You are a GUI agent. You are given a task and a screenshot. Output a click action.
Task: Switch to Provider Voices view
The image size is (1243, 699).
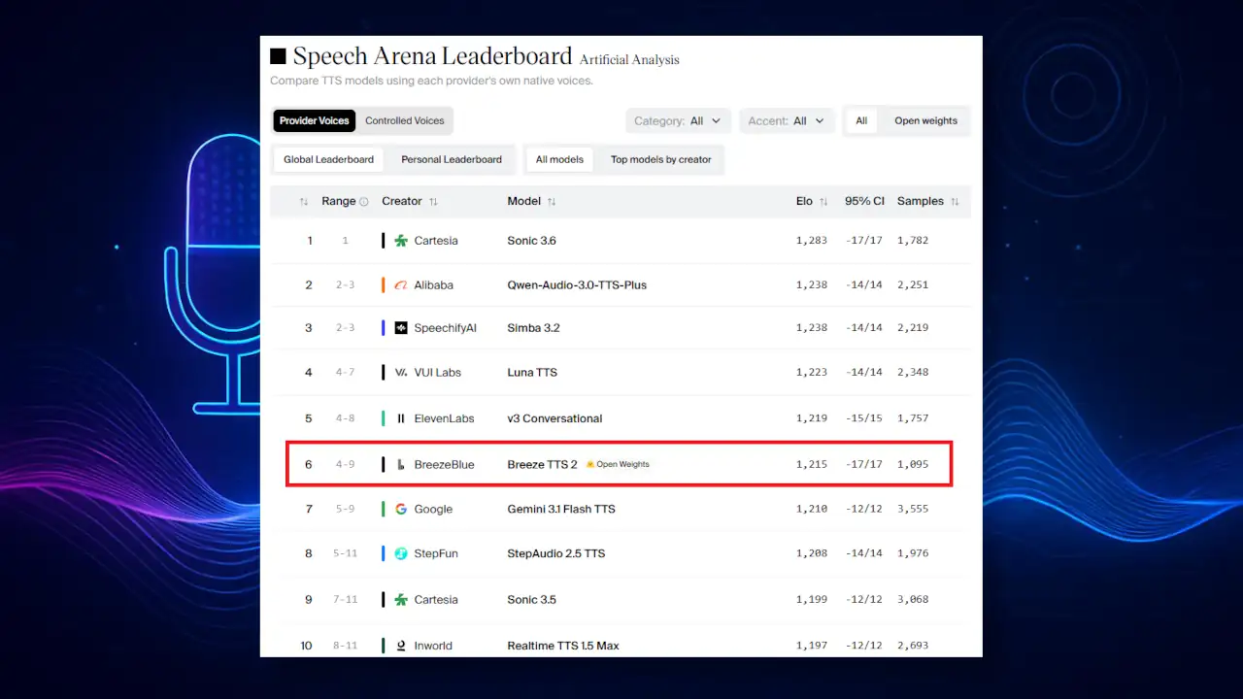(x=314, y=121)
